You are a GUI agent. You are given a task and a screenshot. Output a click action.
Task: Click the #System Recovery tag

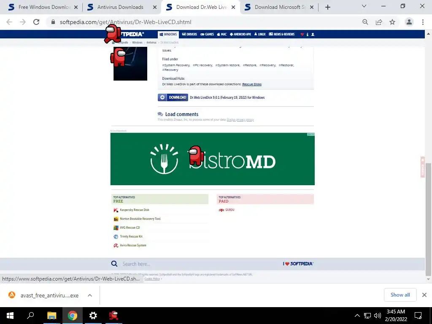[176, 65]
